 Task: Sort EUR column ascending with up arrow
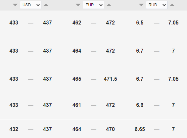coord(109,5)
